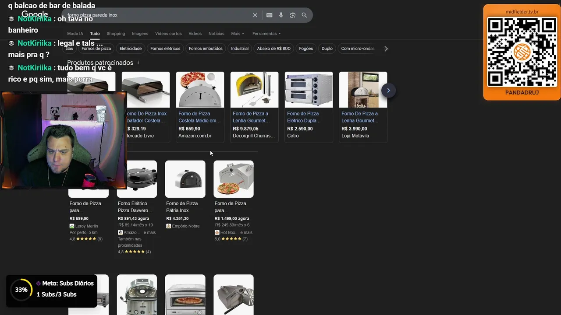Open the three-dot menu beside Produtos patrocinados

click(138, 63)
